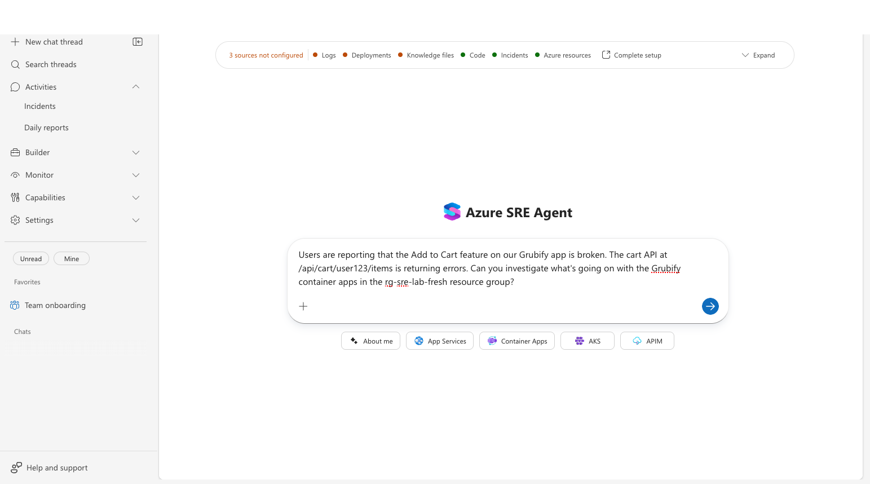Image resolution: width=870 pixels, height=484 pixels.
Task: Click the Search threads magnifier icon
Action: (x=15, y=64)
